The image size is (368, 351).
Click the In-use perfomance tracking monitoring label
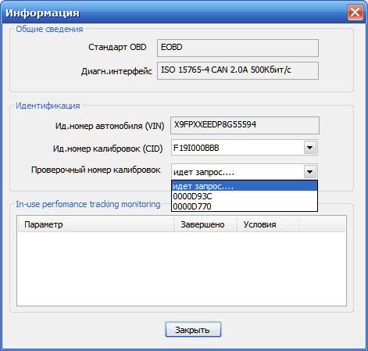click(x=88, y=204)
